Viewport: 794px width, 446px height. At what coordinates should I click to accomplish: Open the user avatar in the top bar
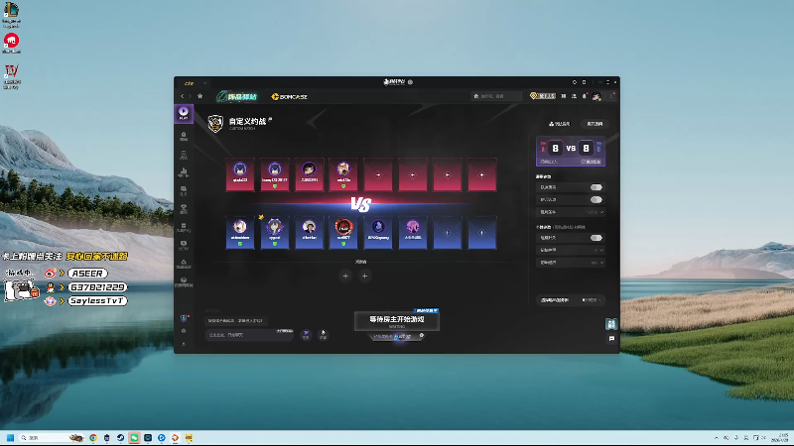[596, 96]
